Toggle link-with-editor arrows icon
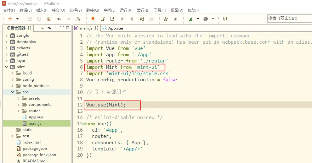This screenshot has height=163, width=312. pos(49,28)
